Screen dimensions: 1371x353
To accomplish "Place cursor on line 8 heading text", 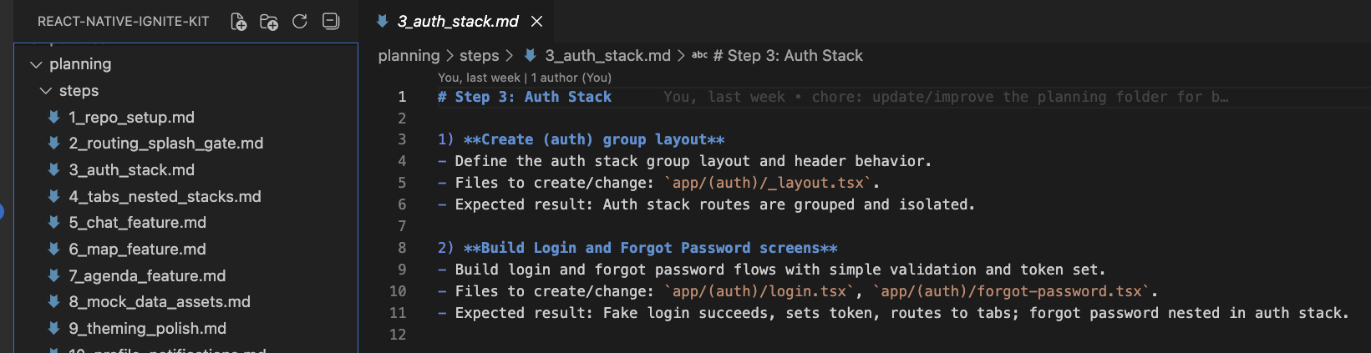I will click(650, 248).
